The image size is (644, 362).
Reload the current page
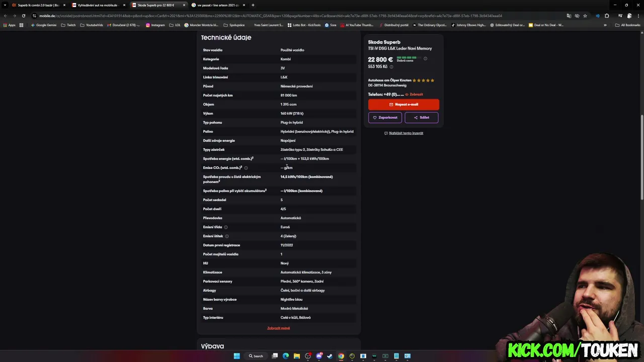(x=23, y=16)
